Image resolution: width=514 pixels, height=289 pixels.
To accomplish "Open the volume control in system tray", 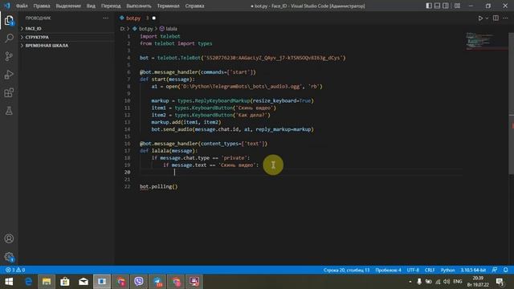I will pyautogui.click(x=447, y=282).
